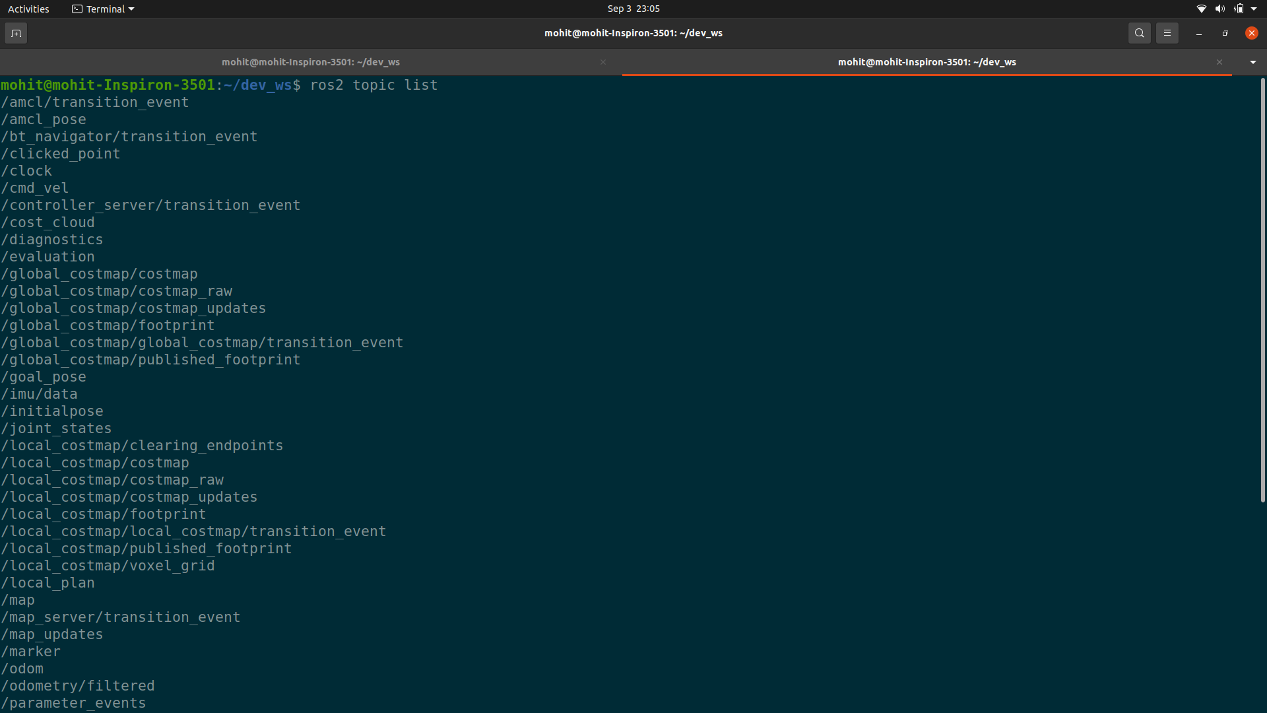The image size is (1267, 713).
Task: Open the Terminal app menu dropdown
Action: coord(103,9)
